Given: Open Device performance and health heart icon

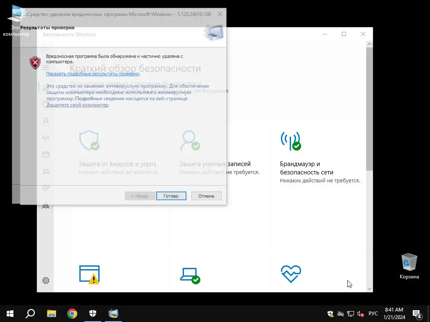Looking at the screenshot, I should (291, 273).
